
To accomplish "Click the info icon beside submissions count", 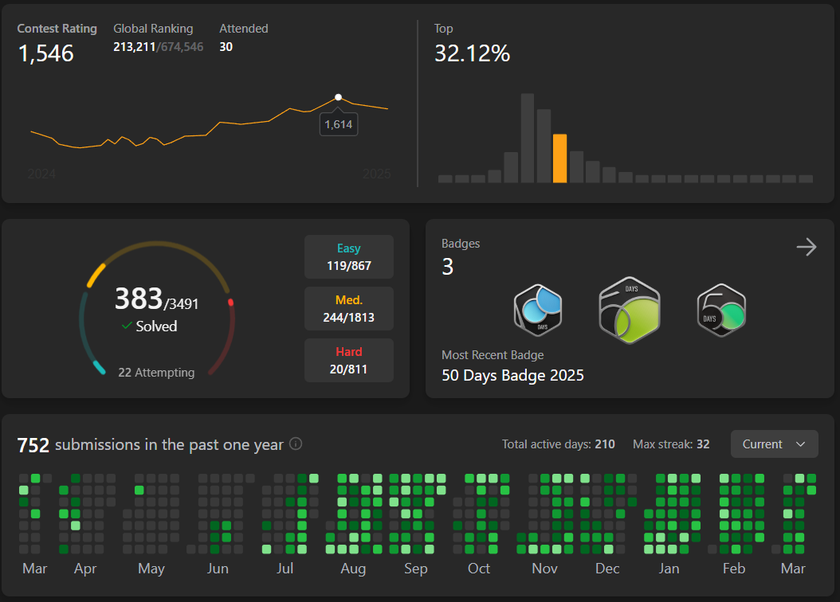I will [x=296, y=444].
